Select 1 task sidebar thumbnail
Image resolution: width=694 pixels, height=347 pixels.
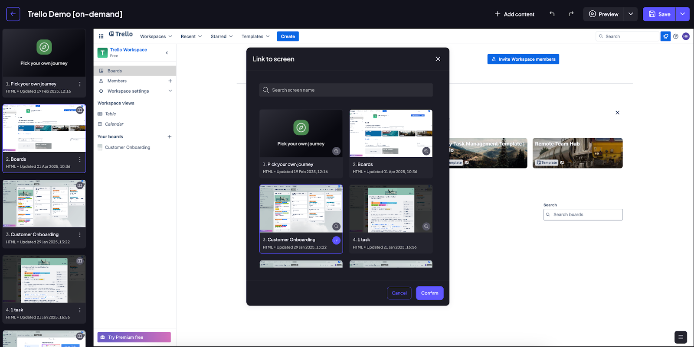point(44,279)
